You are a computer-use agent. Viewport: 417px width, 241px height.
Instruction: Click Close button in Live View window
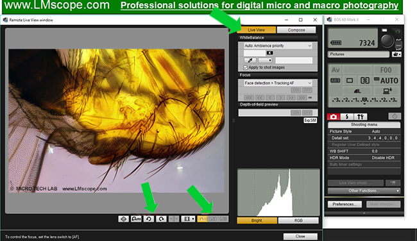300,237
